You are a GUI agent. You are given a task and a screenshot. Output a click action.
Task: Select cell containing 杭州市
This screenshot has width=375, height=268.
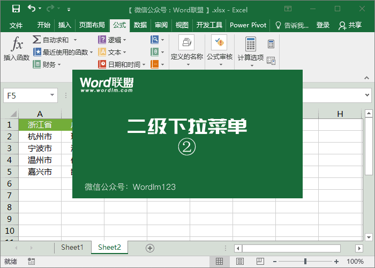40,136
